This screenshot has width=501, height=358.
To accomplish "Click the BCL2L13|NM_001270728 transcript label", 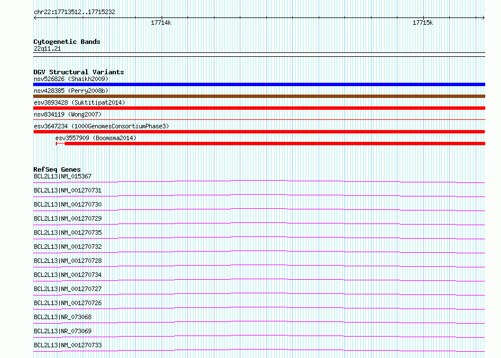I will pyautogui.click(x=68, y=261).
